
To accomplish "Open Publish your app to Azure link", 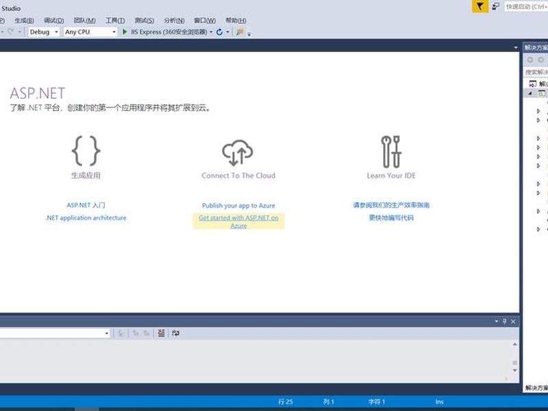I will (238, 206).
